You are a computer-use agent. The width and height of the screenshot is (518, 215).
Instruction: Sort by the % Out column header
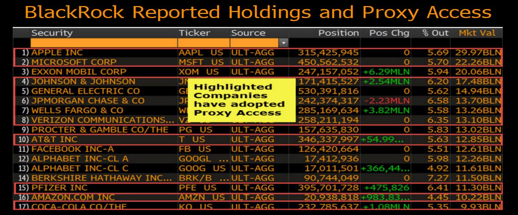435,33
